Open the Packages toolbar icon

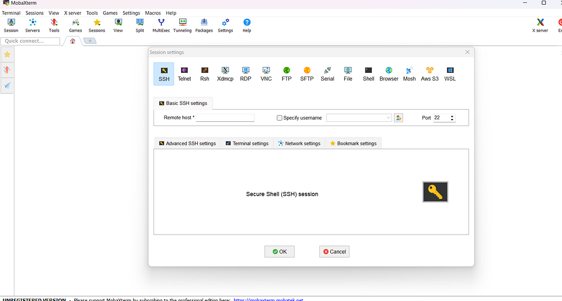(x=204, y=26)
